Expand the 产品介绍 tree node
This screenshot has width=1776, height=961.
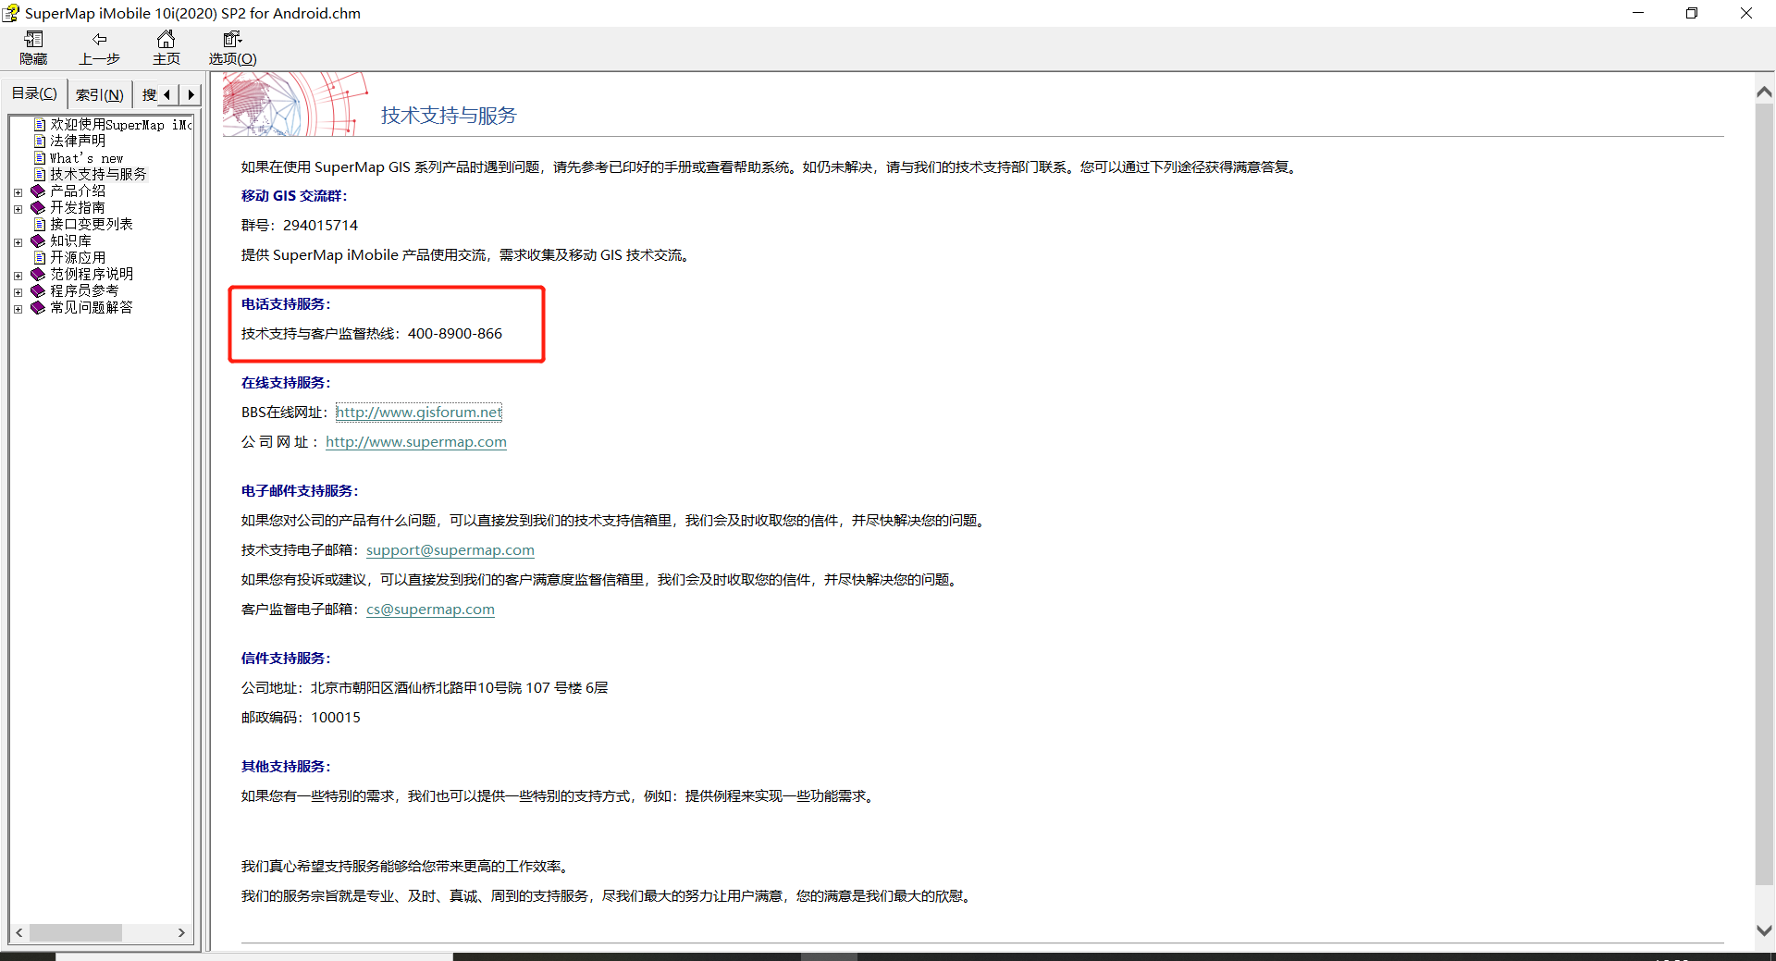[18, 192]
